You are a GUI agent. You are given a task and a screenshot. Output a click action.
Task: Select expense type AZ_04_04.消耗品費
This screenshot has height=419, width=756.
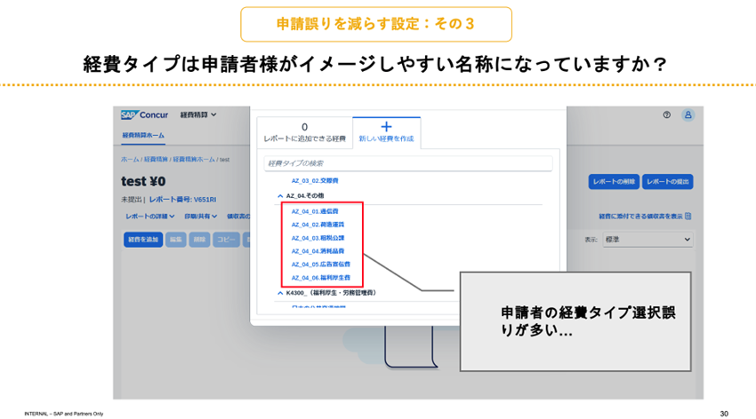[x=318, y=251]
